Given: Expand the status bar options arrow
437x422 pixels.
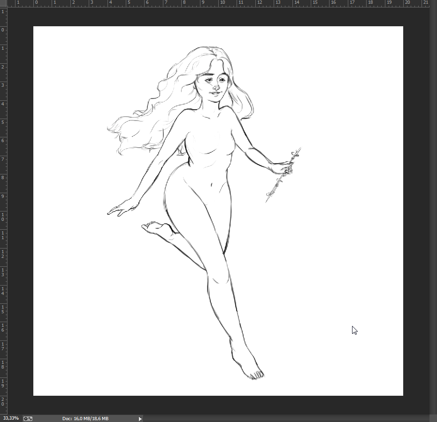Looking at the screenshot, I should (x=140, y=418).
